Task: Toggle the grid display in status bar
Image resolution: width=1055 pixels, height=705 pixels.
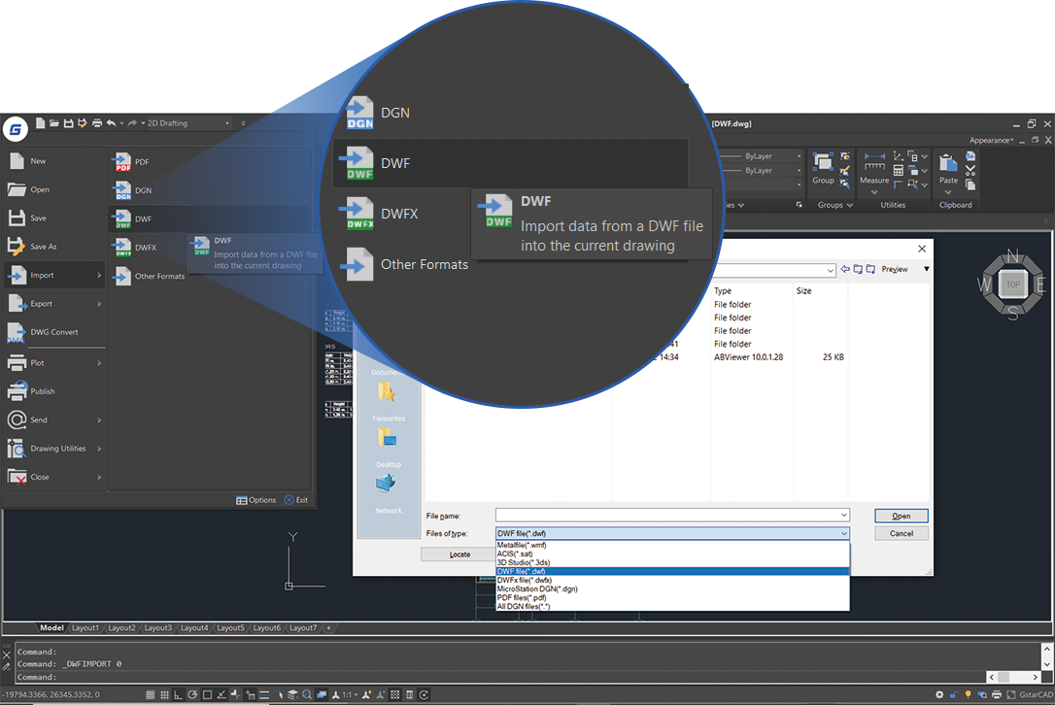Action: 164,695
